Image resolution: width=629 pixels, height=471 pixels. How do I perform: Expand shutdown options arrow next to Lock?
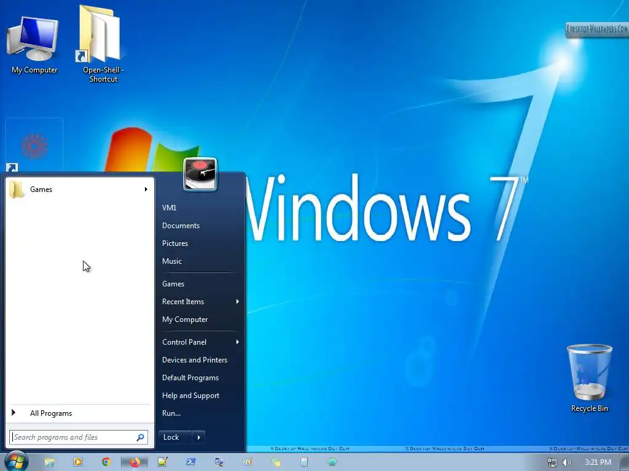point(199,437)
